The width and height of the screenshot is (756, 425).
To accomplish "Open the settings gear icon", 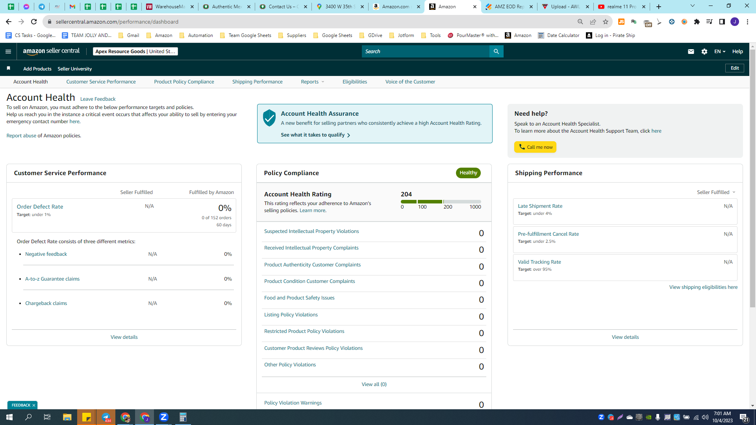I will pos(704,52).
